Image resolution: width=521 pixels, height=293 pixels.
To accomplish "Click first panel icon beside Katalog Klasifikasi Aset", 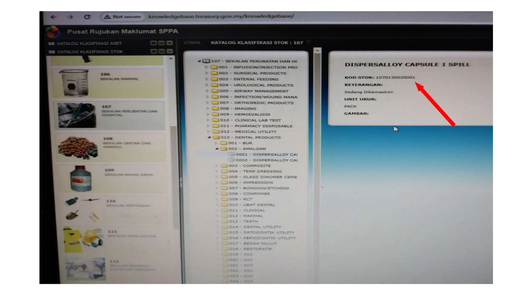I will 153,43.
